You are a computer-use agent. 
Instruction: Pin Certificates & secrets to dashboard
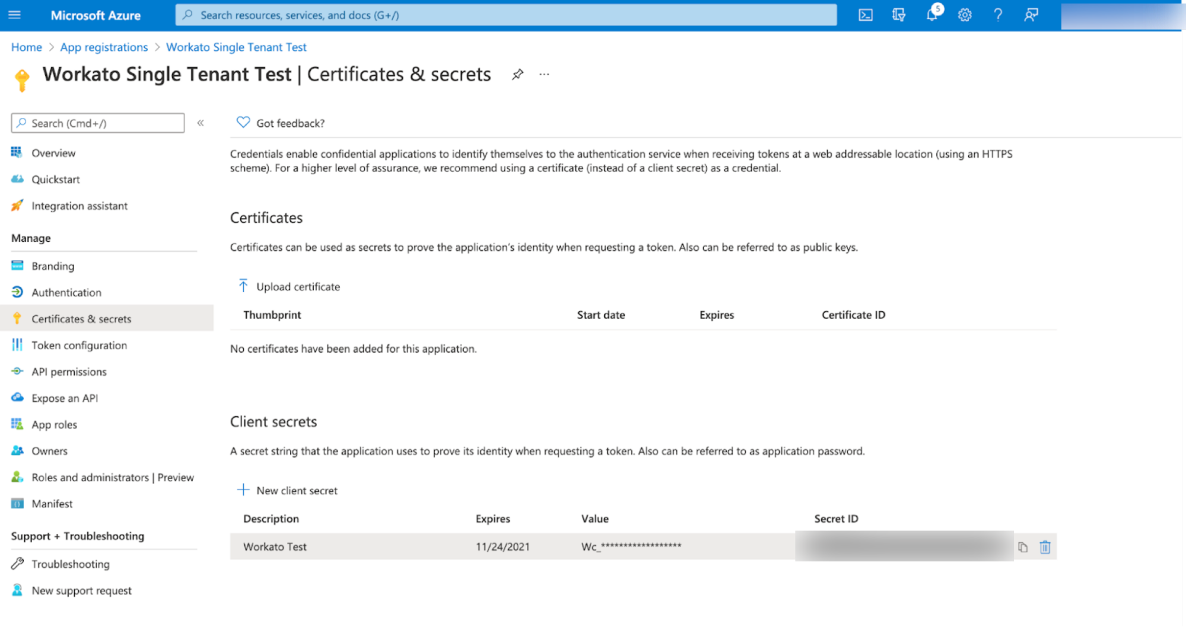point(517,74)
